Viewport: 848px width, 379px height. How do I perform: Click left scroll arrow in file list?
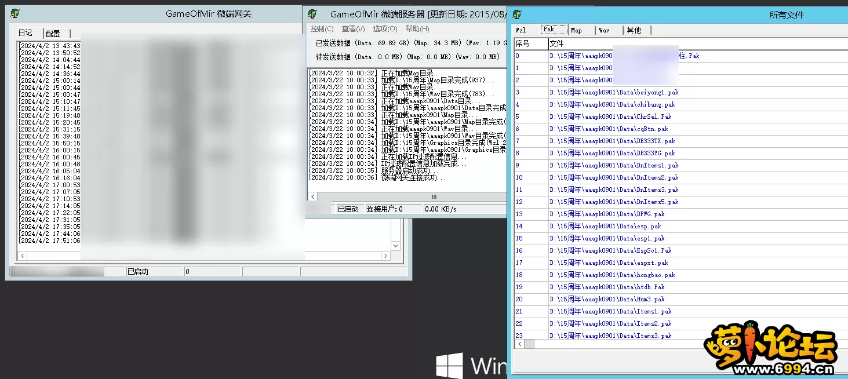(x=519, y=344)
